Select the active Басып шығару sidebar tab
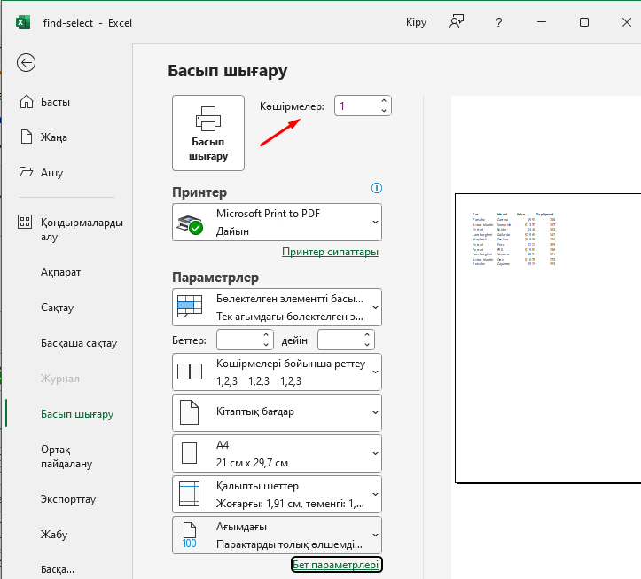Image resolution: width=641 pixels, height=579 pixels. (77, 414)
